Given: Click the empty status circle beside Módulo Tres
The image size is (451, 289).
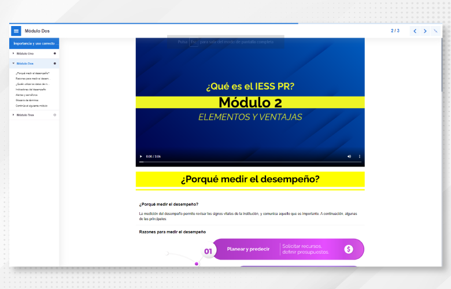Looking at the screenshot, I should pos(55,115).
